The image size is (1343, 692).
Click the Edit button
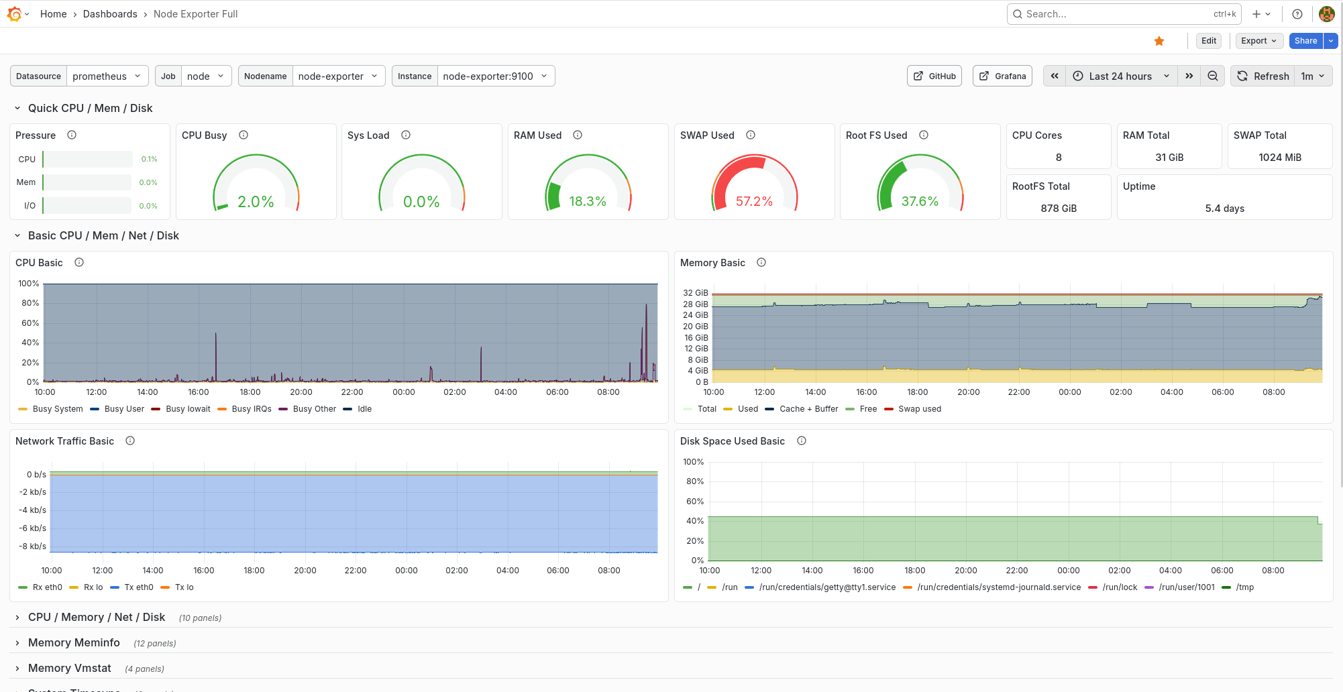[x=1208, y=41]
